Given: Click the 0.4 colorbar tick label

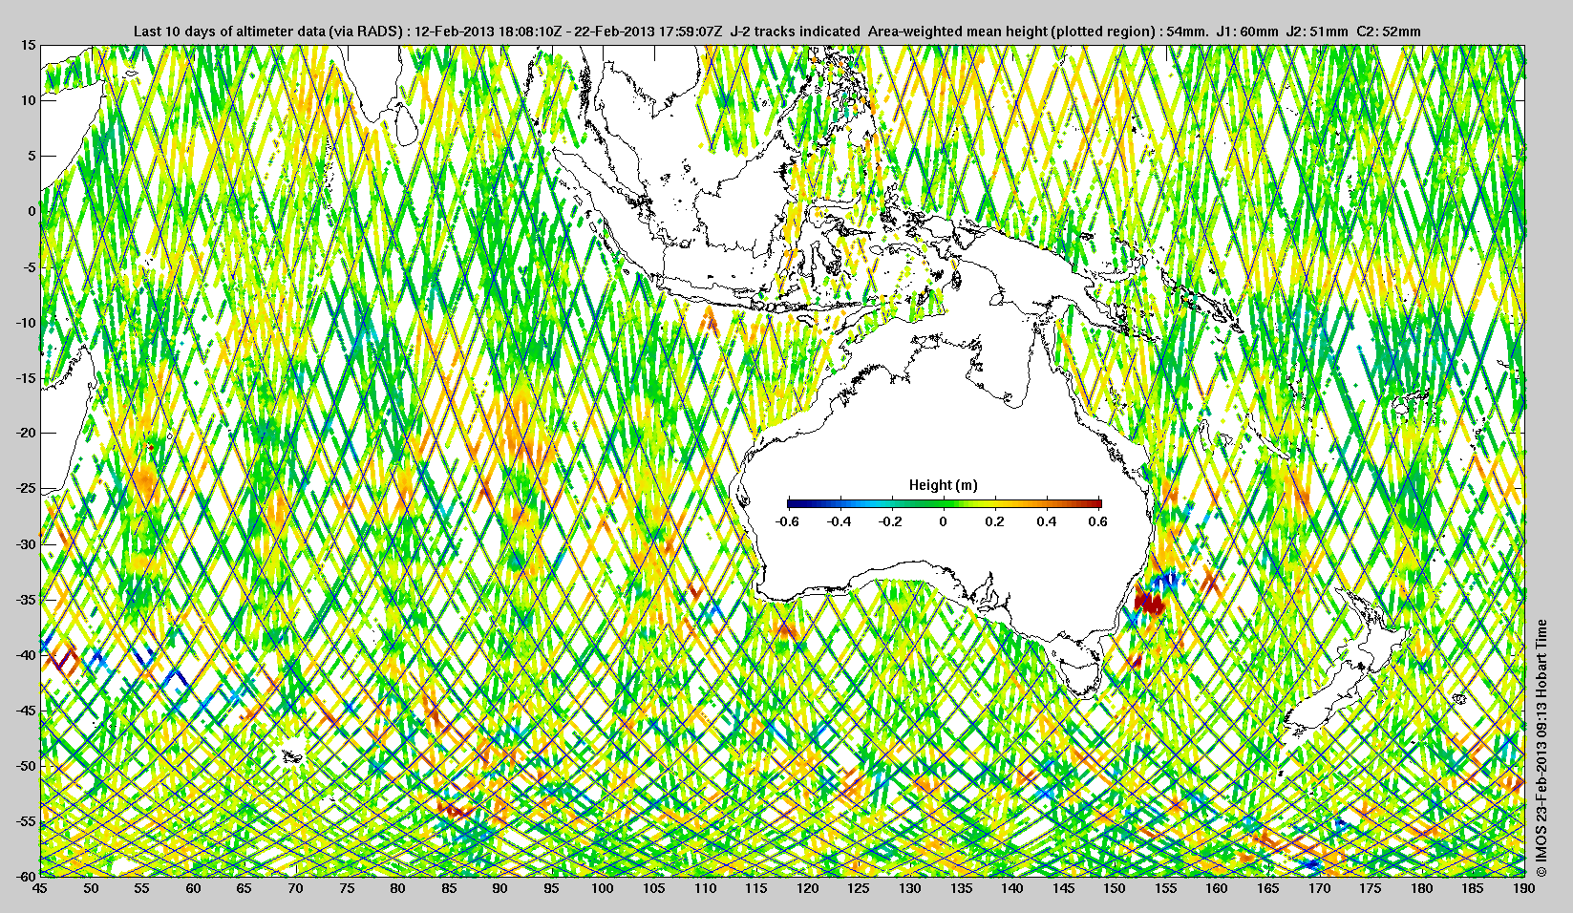Looking at the screenshot, I should click(x=1047, y=521).
